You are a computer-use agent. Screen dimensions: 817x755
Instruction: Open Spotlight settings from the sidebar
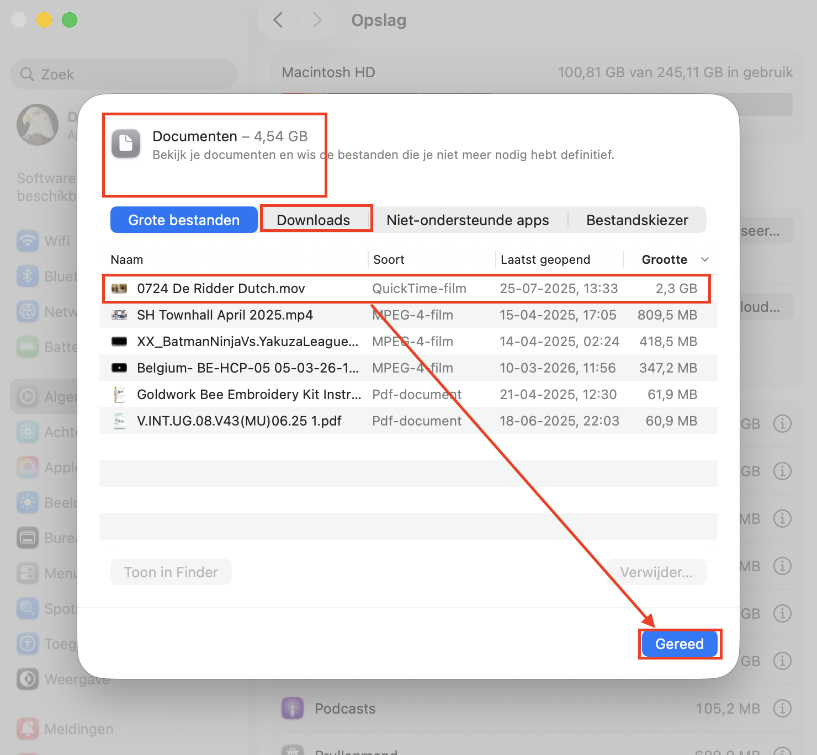[x=28, y=608]
